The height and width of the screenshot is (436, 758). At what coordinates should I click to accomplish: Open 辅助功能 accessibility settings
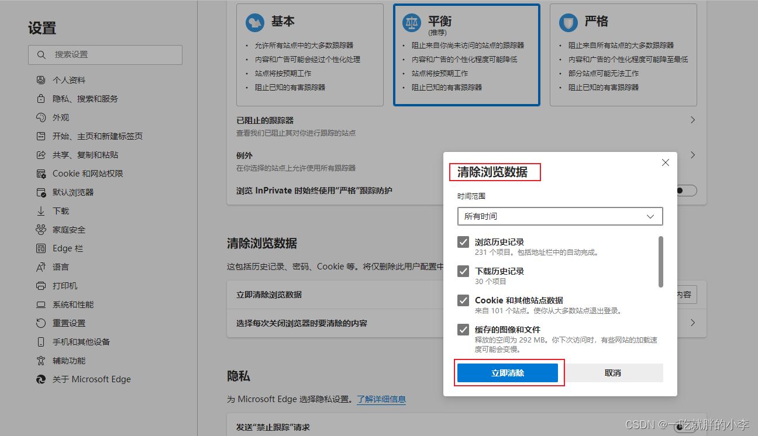click(69, 361)
